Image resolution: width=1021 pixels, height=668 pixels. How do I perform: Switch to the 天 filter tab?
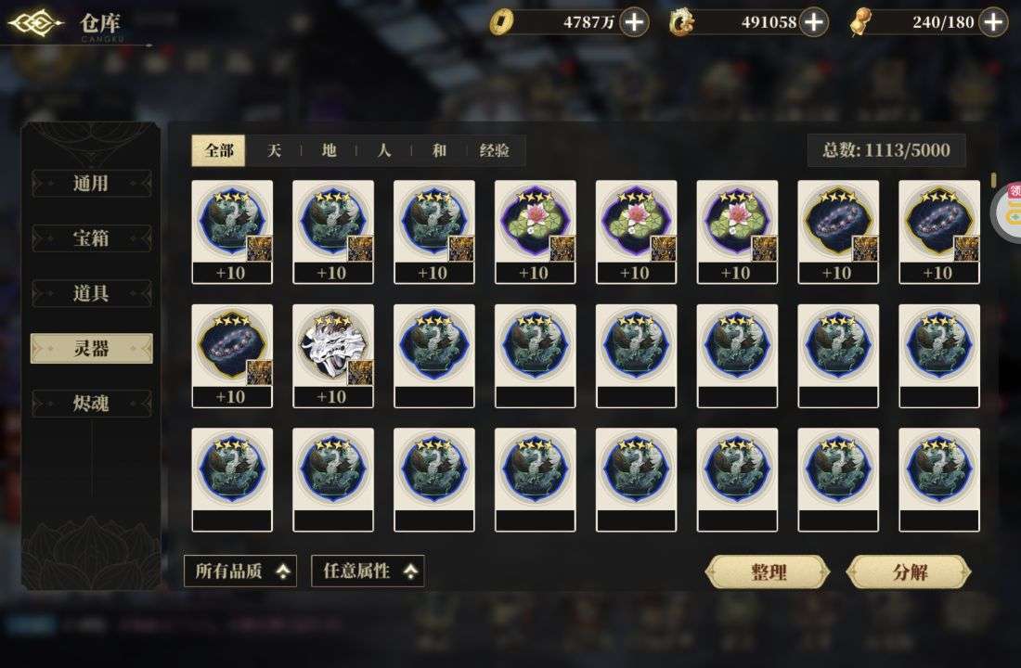(x=274, y=150)
